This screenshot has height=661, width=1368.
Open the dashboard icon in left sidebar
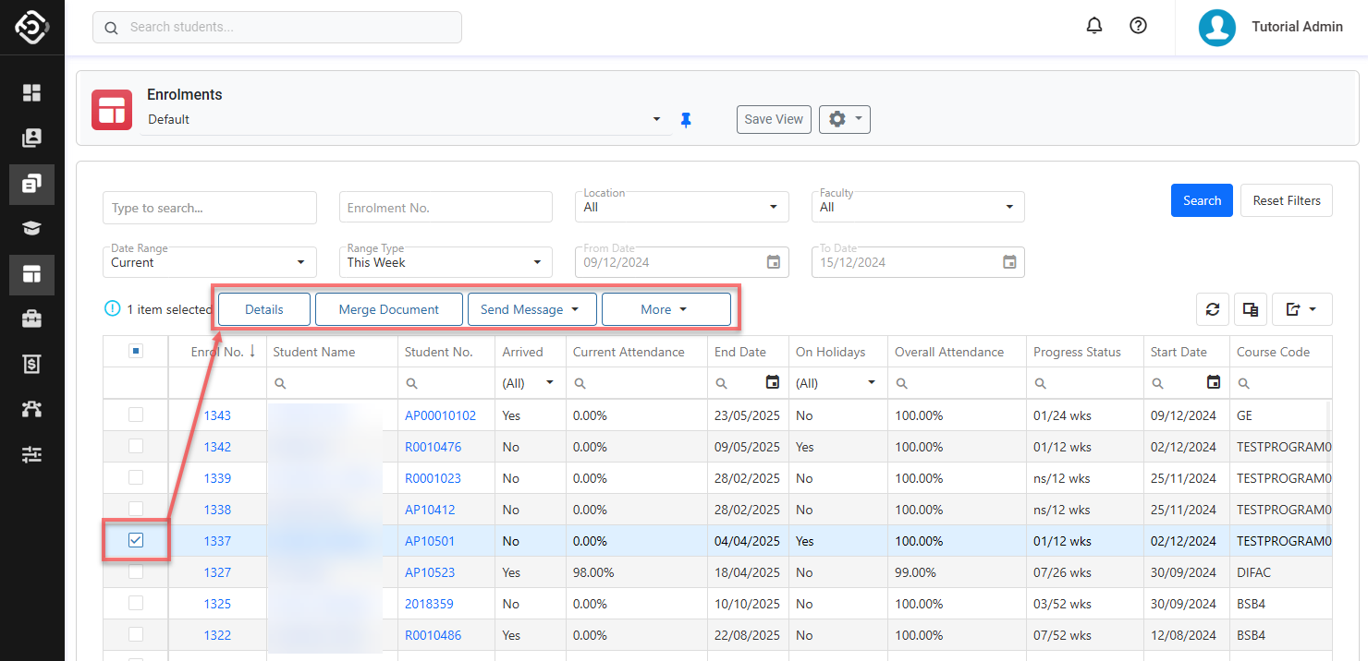pos(32,93)
